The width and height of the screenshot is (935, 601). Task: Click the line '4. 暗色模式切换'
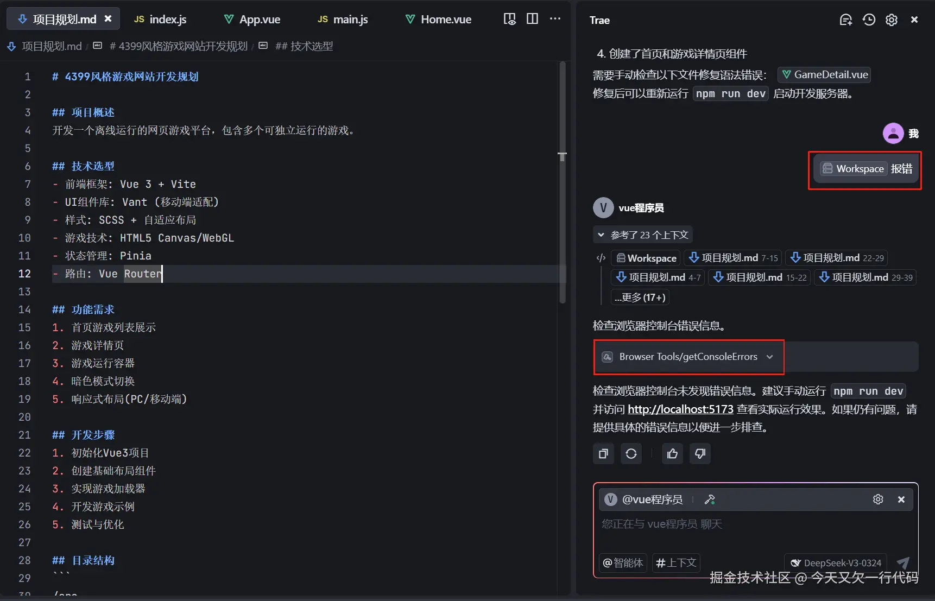[x=93, y=381]
